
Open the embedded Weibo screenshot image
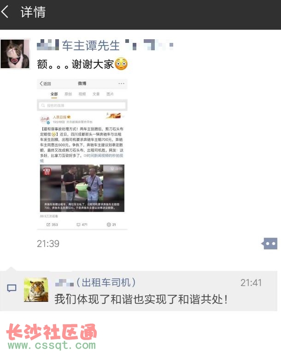(82, 154)
